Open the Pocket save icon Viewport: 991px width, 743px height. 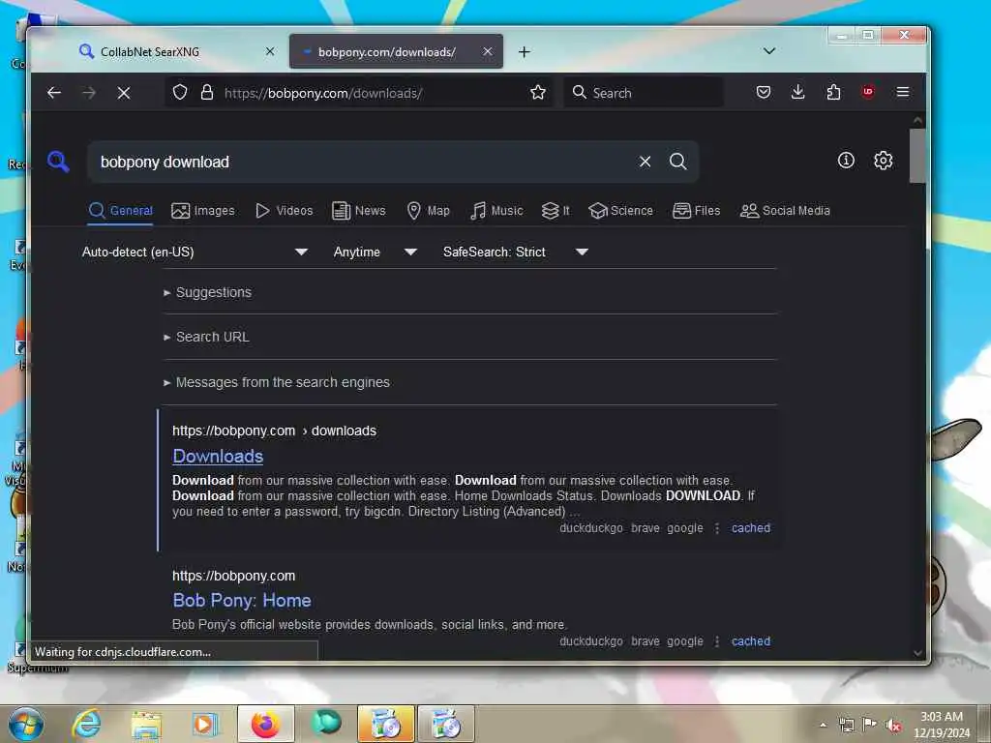(x=764, y=93)
